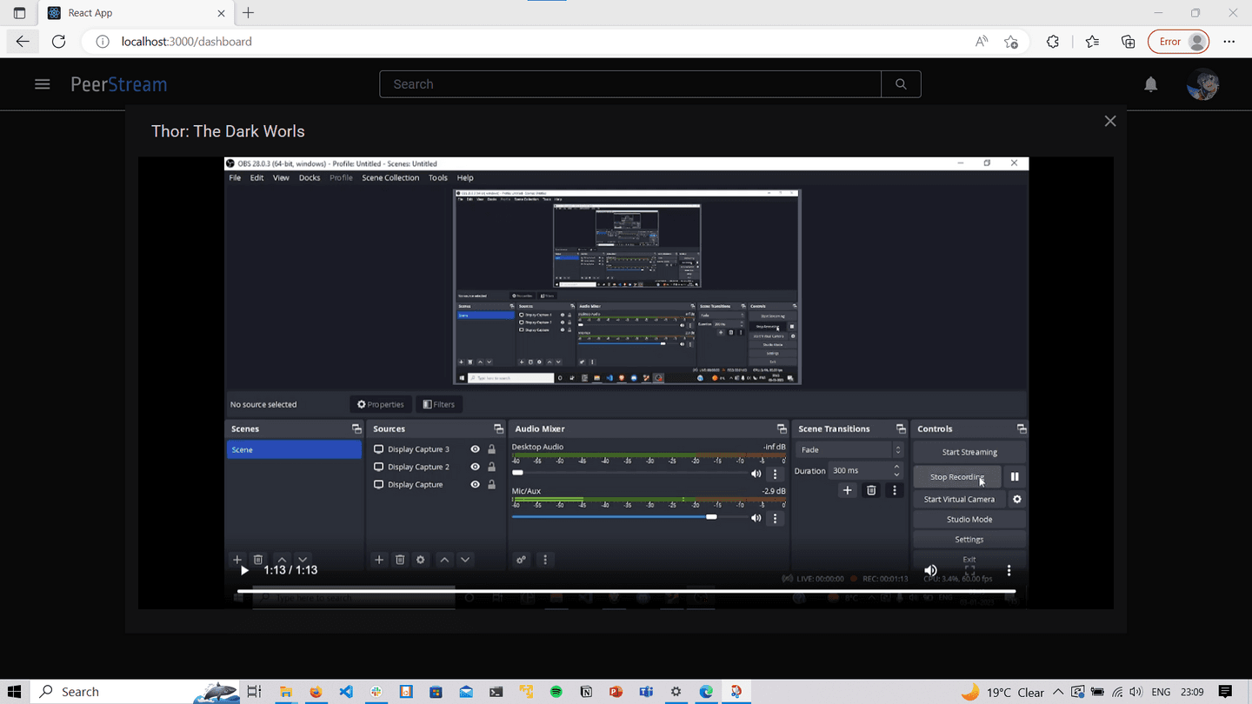Open Notion from taskbar

click(586, 692)
